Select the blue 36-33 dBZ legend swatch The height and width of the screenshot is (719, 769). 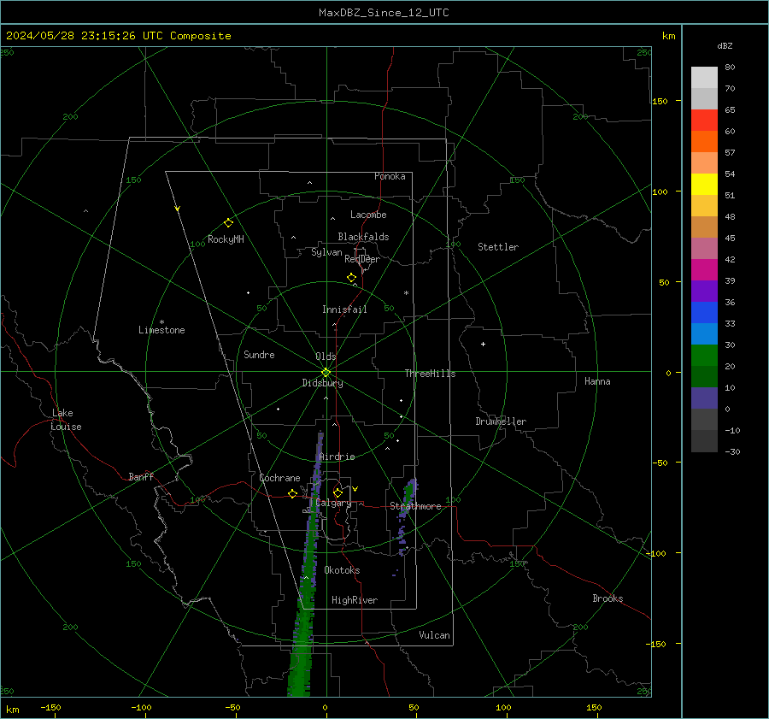tap(704, 313)
